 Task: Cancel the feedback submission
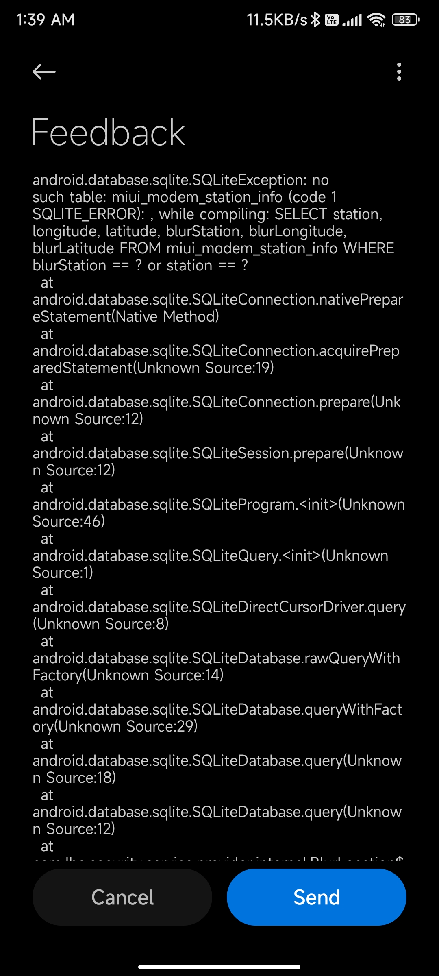click(x=122, y=897)
